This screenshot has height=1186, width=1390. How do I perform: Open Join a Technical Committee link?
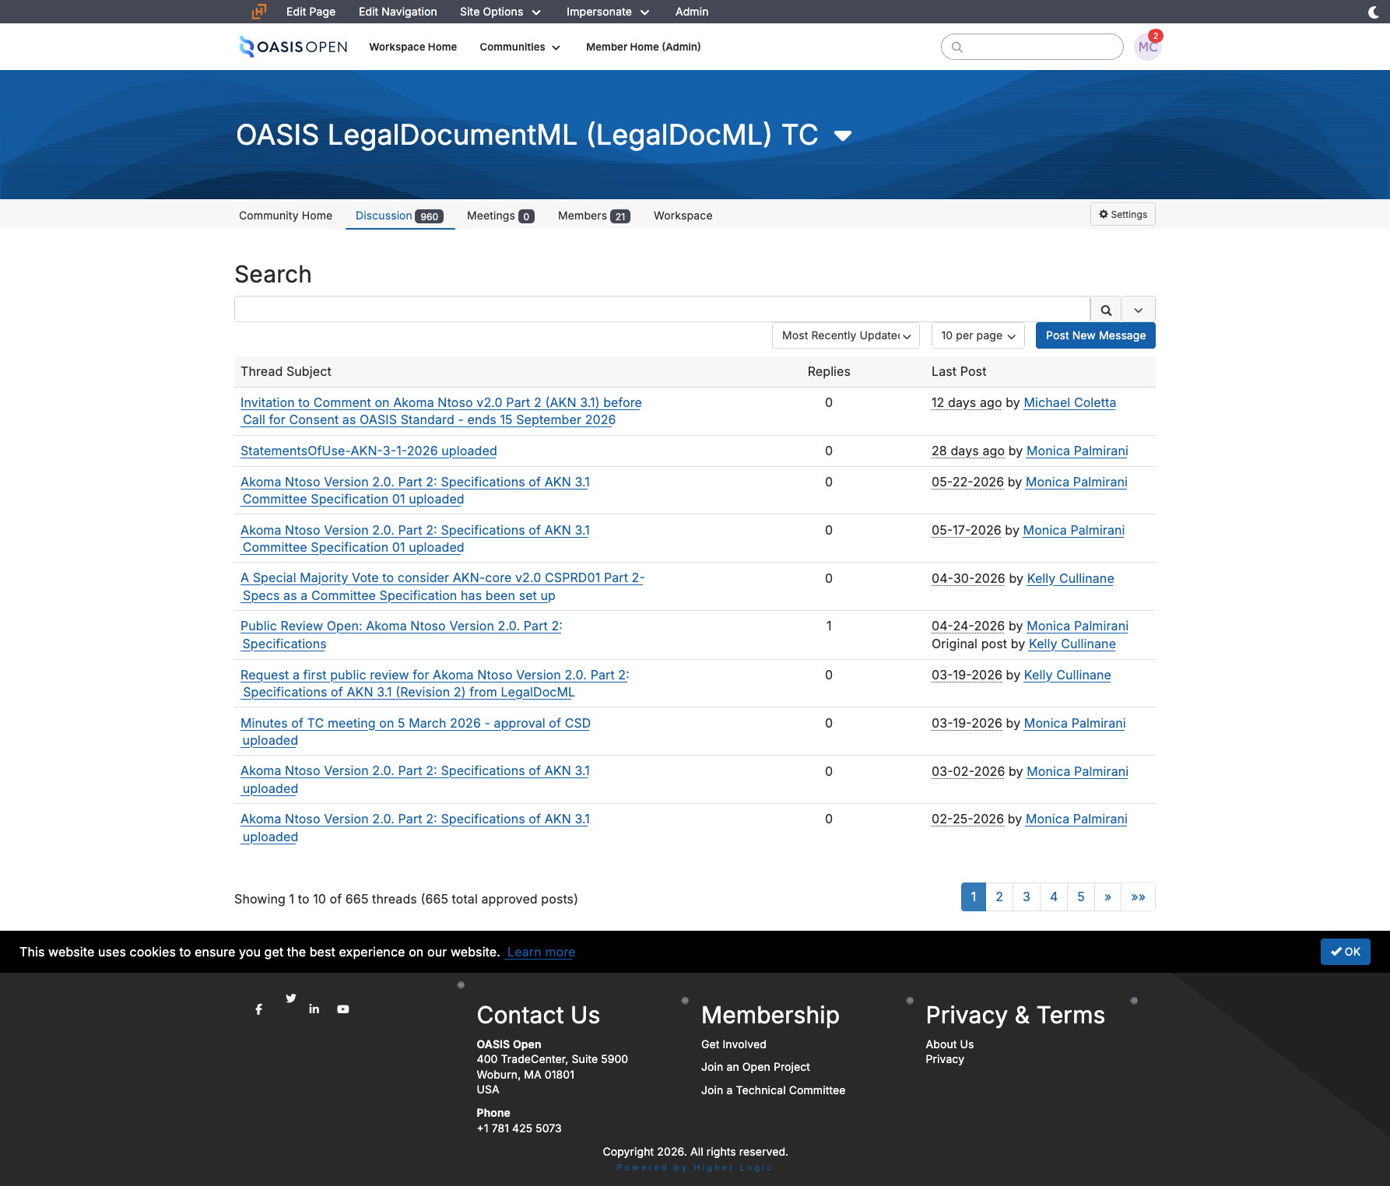[773, 1090]
